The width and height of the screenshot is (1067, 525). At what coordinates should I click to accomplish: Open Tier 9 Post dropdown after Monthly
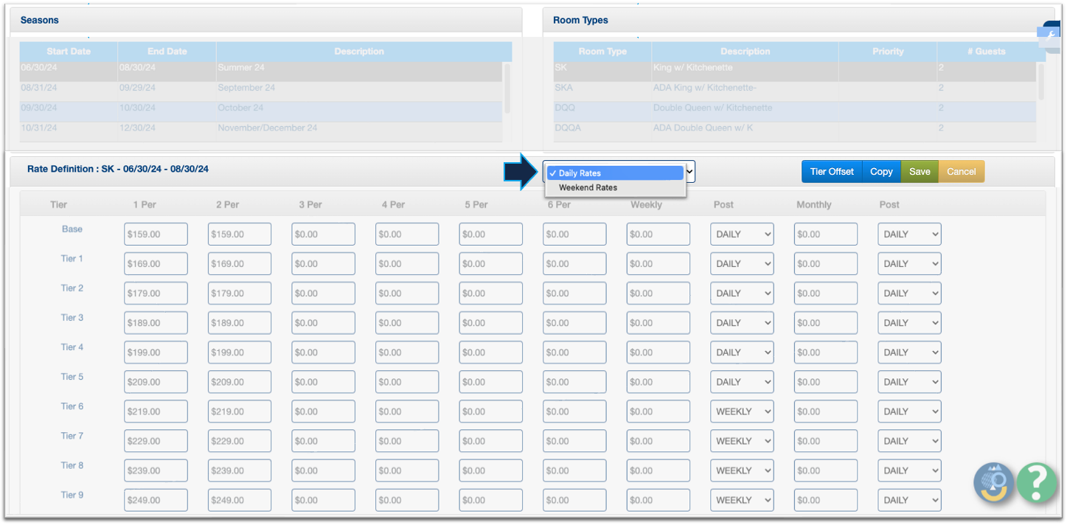[908, 500]
